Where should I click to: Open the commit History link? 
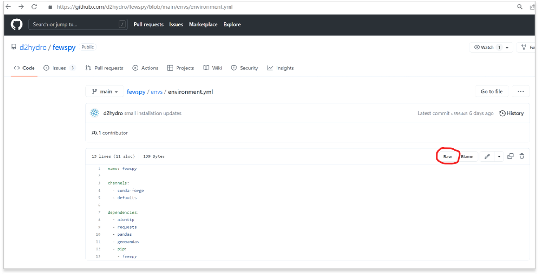click(511, 113)
